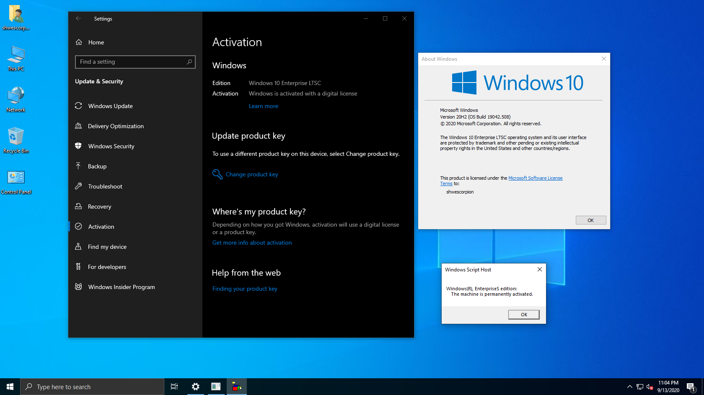Open Task View from the taskbar
Image resolution: width=704 pixels, height=395 pixels.
tap(174, 387)
